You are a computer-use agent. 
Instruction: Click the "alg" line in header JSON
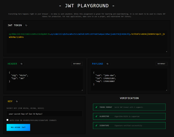[19, 75]
